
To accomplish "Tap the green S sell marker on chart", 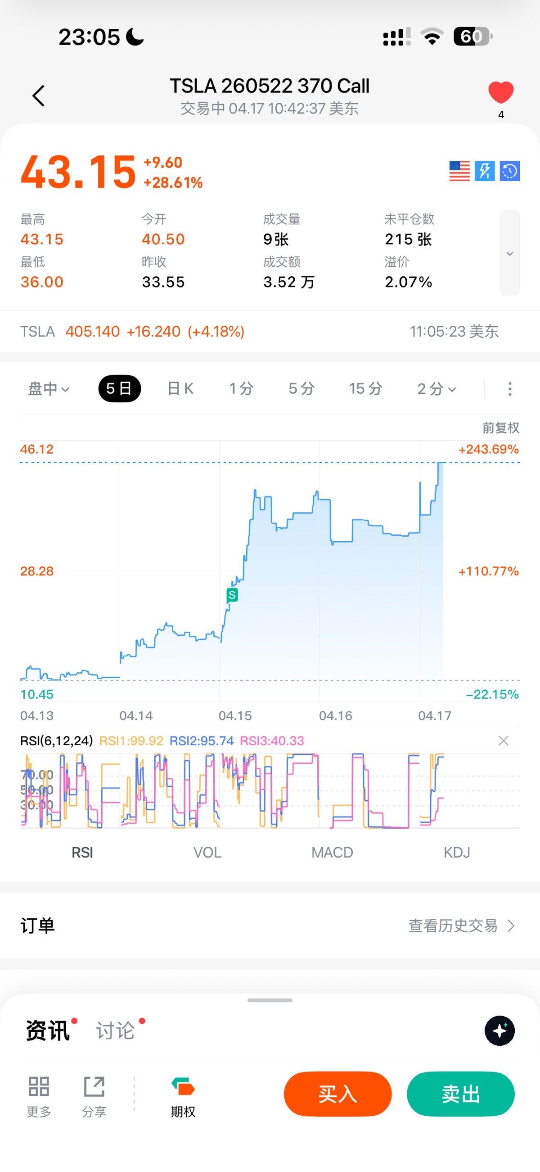I will pyautogui.click(x=232, y=595).
